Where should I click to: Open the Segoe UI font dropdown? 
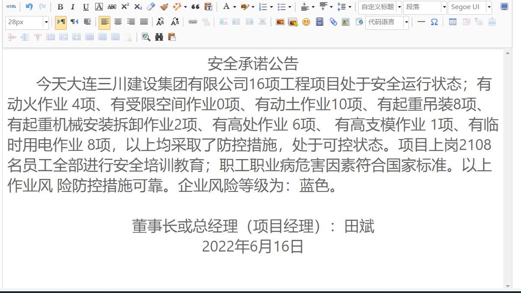[x=470, y=7]
